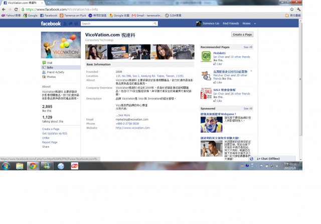Click the Mobile01 page icon
321x224 pixels.
206,56
